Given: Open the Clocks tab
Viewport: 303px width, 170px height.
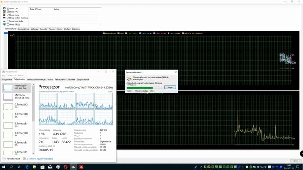Looking at the screenshot, I should (59, 29).
